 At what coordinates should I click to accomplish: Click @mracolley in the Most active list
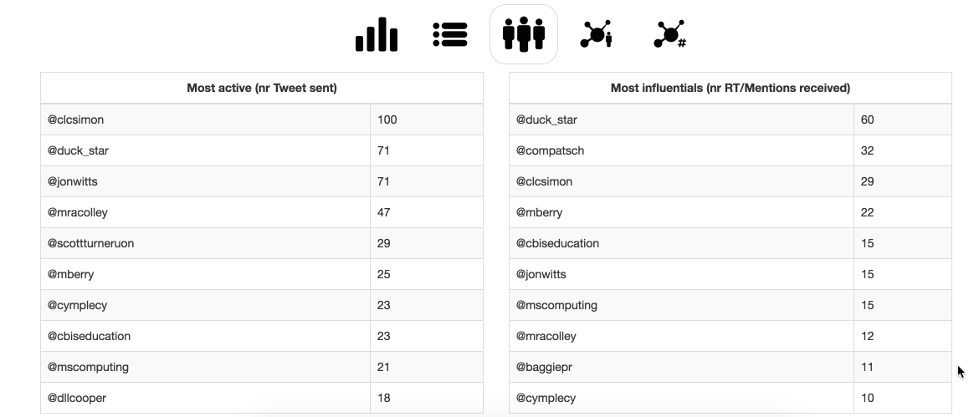[x=78, y=212]
